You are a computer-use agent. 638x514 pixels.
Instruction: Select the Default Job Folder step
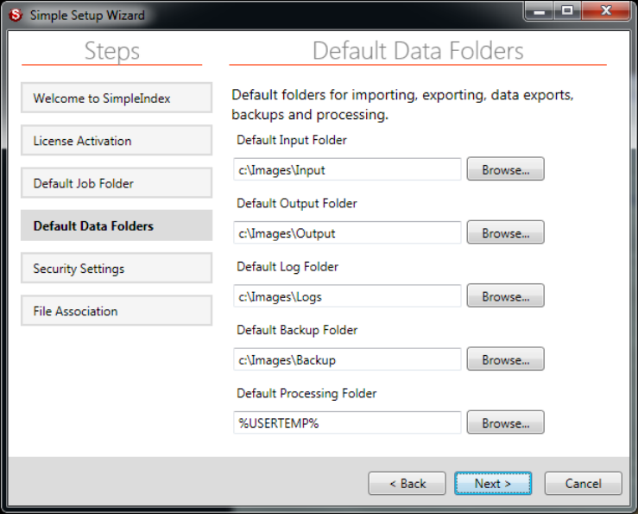click(116, 183)
